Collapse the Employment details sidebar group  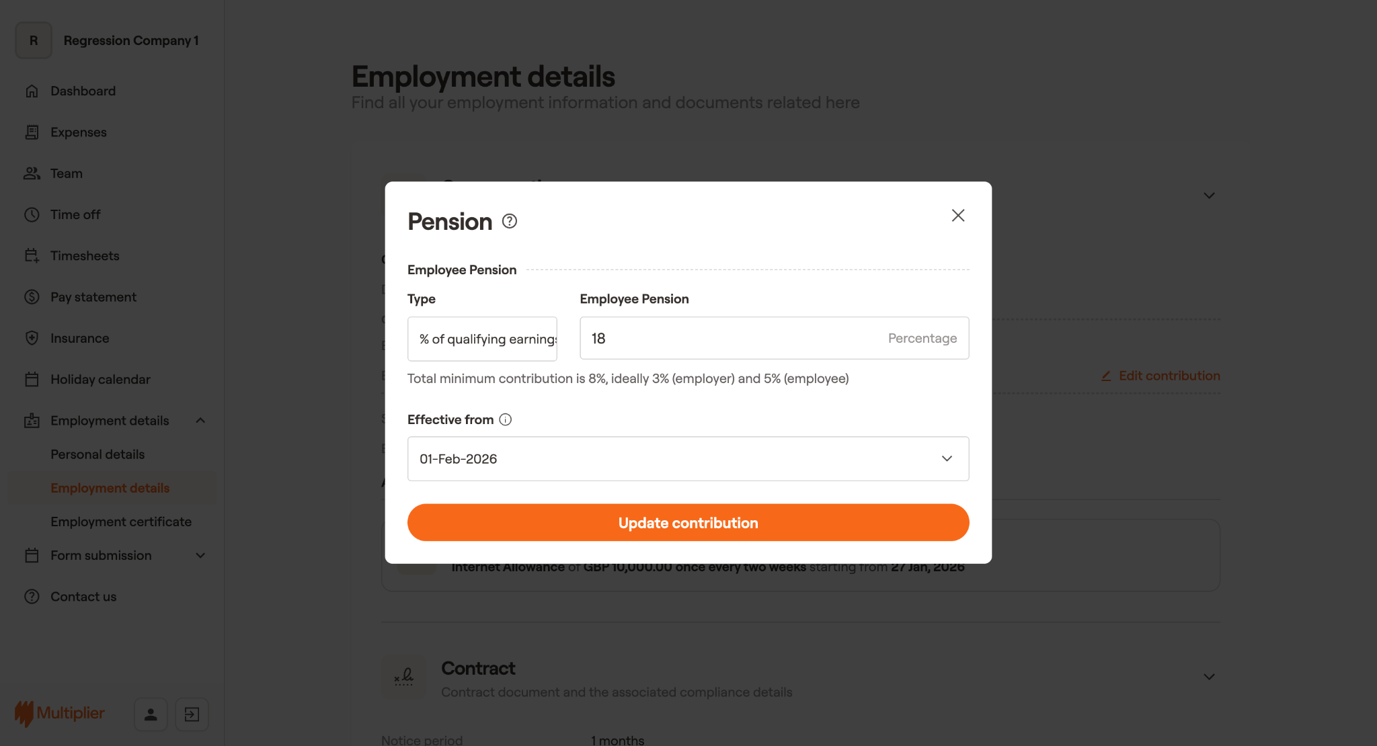(x=200, y=421)
